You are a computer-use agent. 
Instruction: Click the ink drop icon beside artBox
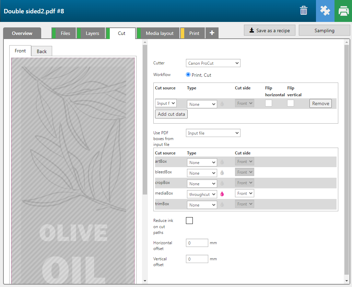click(222, 162)
